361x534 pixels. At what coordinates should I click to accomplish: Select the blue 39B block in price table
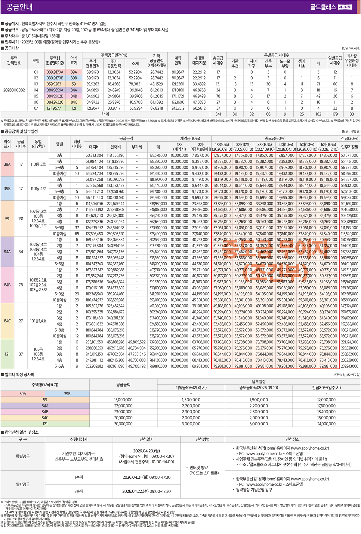click(x=7, y=188)
